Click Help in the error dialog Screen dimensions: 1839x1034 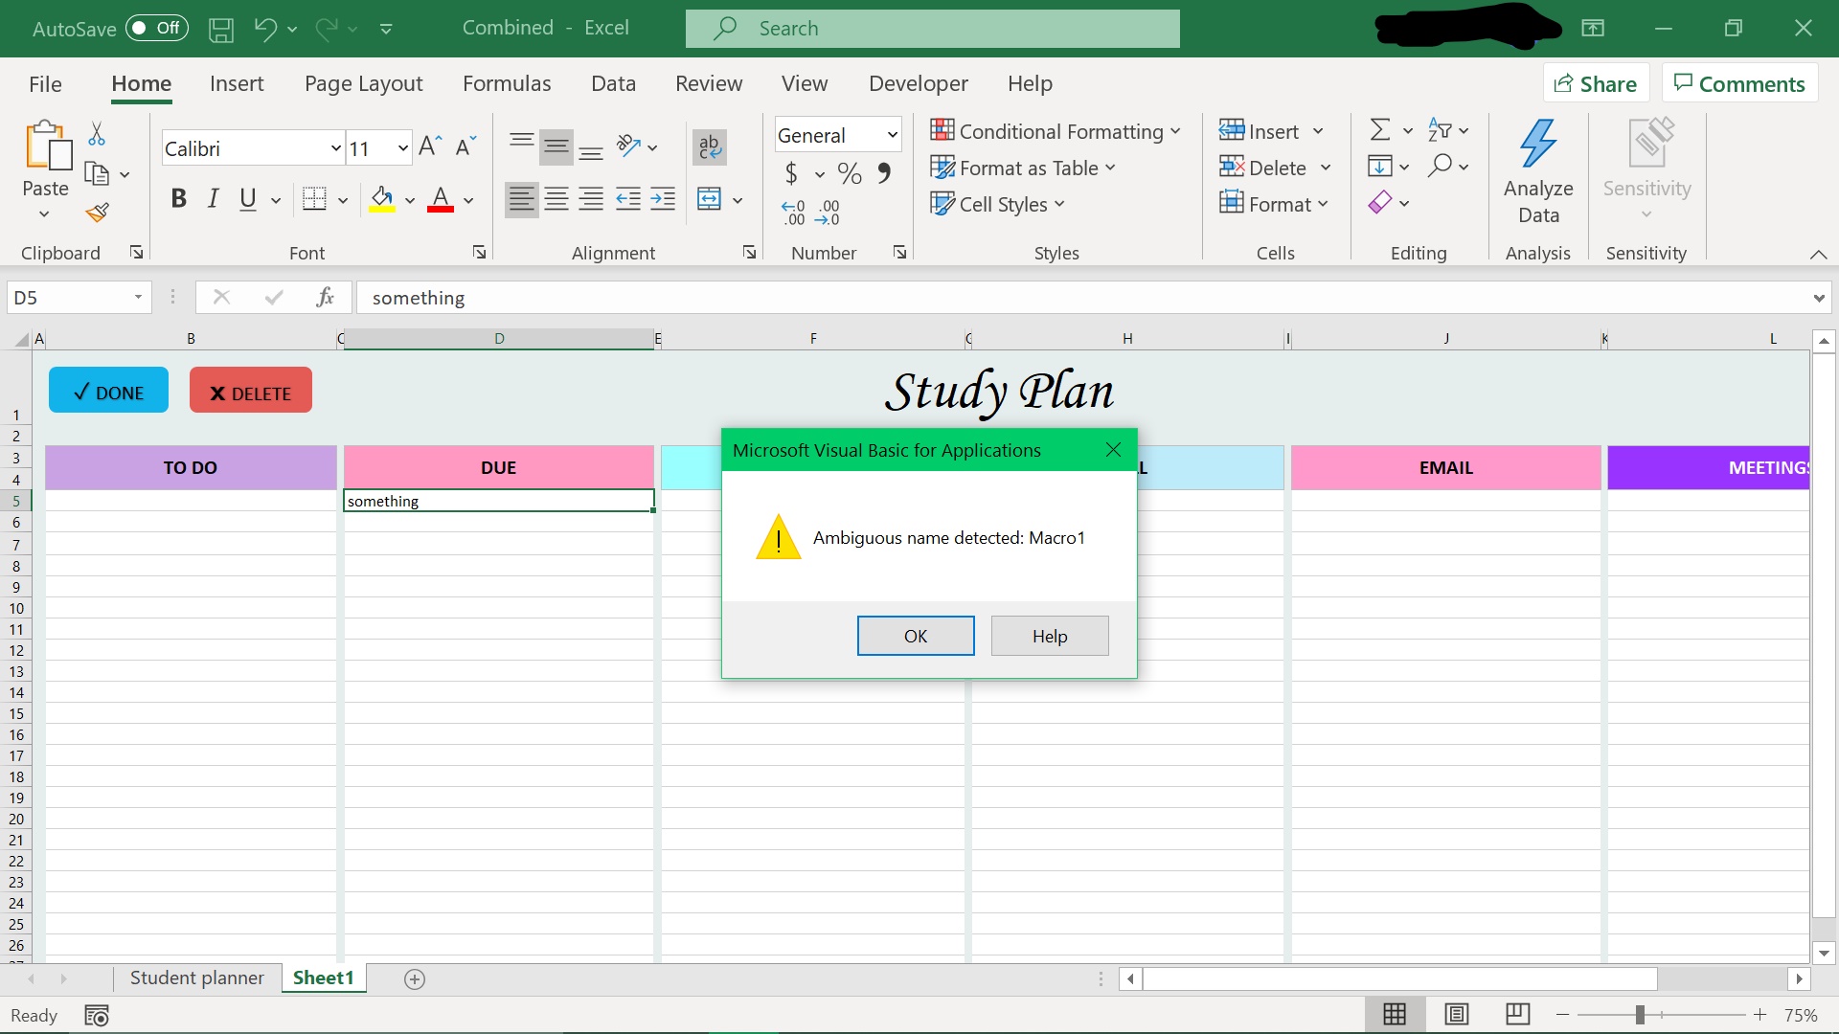click(1049, 636)
